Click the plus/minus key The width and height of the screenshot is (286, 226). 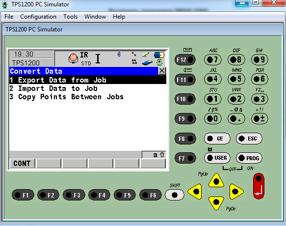point(260,118)
